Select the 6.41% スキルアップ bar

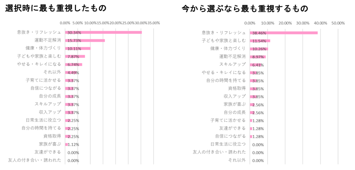point(256,65)
